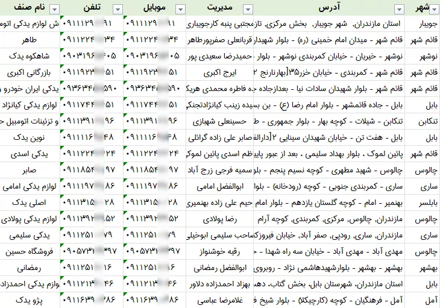Screen dimensions: 440x308
Task: Select the موبایل header cell text
Action: click(155, 8)
